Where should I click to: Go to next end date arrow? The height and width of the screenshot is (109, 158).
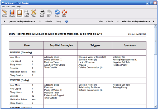(154, 21)
